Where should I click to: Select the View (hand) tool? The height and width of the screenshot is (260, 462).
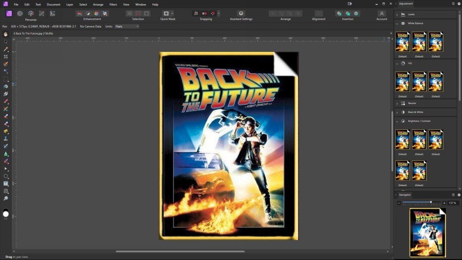(6, 34)
